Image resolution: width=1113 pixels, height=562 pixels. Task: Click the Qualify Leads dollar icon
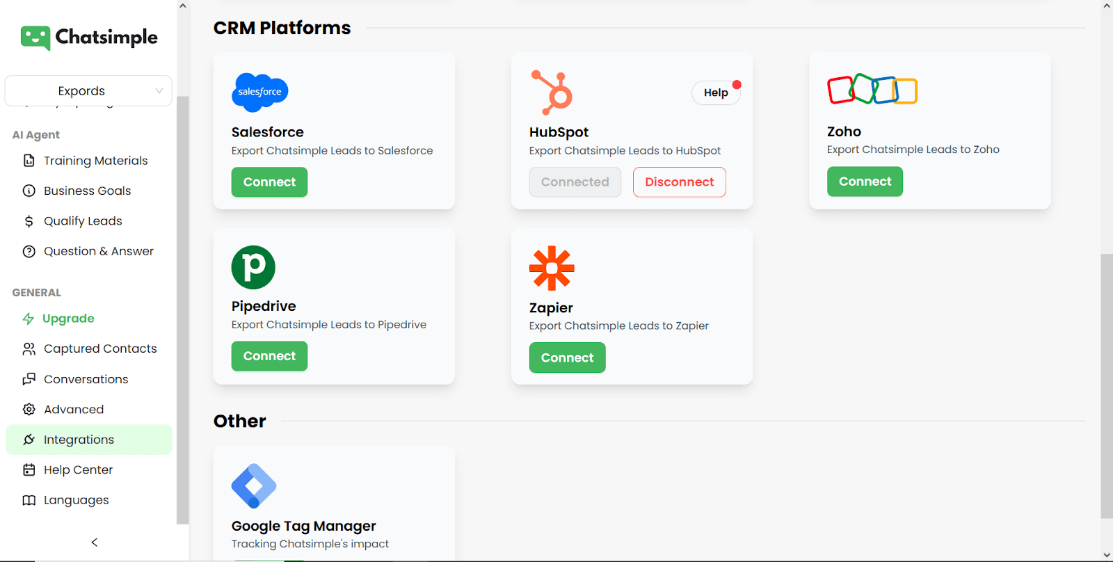click(x=29, y=221)
